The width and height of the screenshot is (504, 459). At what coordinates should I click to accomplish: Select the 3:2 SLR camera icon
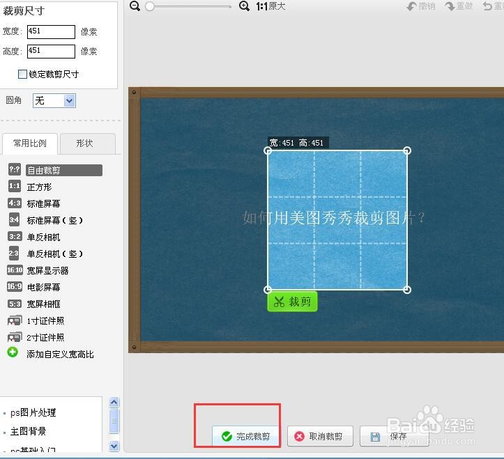tap(15, 237)
